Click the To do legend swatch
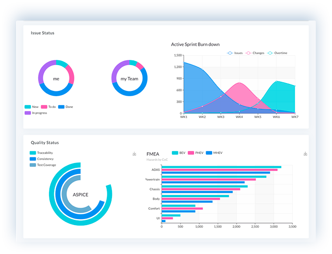 (44, 107)
